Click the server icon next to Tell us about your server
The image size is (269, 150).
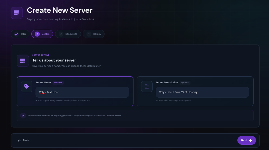23,61
